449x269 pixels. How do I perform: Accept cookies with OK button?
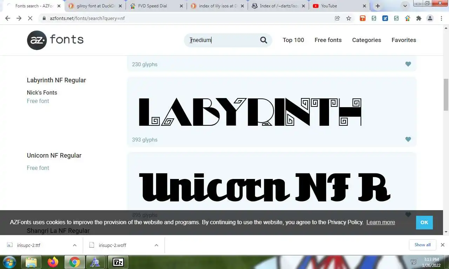(424, 222)
